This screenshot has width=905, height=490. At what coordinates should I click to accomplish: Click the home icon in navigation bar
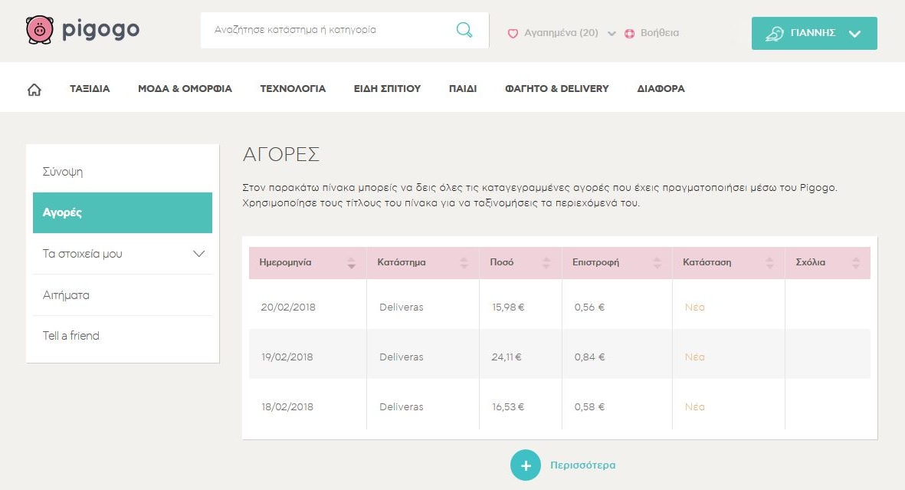pyautogui.click(x=34, y=90)
